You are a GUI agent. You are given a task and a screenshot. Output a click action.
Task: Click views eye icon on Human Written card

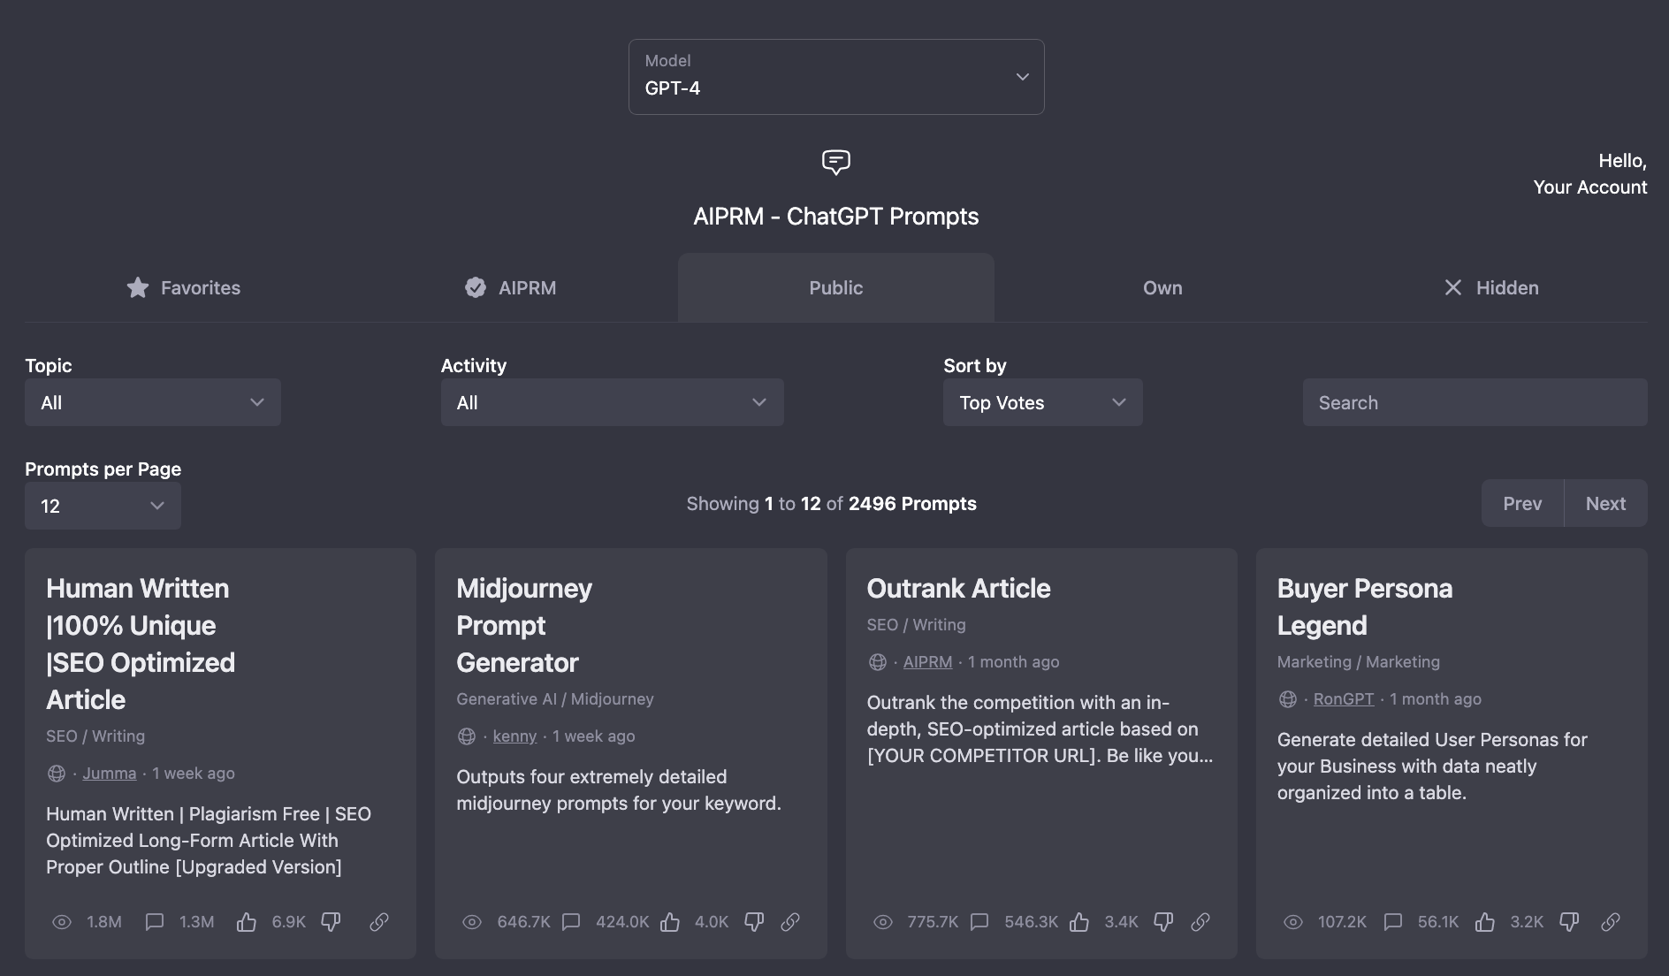[x=62, y=922]
